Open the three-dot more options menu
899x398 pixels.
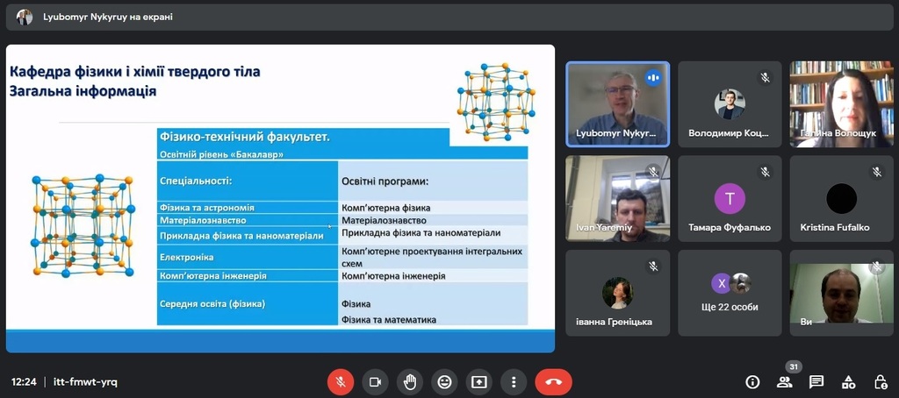[514, 382]
